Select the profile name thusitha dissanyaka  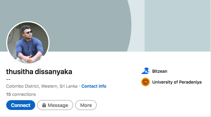(x=39, y=72)
